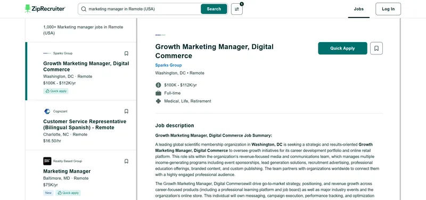Viewport: 426px width, 200px height.
Task: Click '$16.50/hr' on Cognizant card
Action: click(52, 141)
